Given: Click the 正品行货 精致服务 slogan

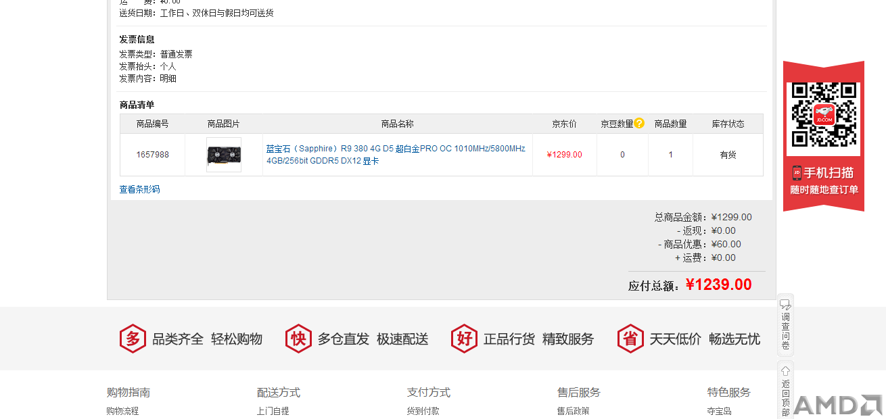Looking at the screenshot, I should pyautogui.click(x=539, y=339).
